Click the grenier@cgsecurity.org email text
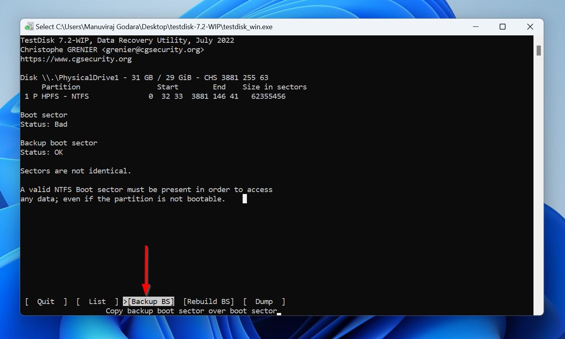Image resolution: width=565 pixels, height=339 pixels. [x=153, y=50]
